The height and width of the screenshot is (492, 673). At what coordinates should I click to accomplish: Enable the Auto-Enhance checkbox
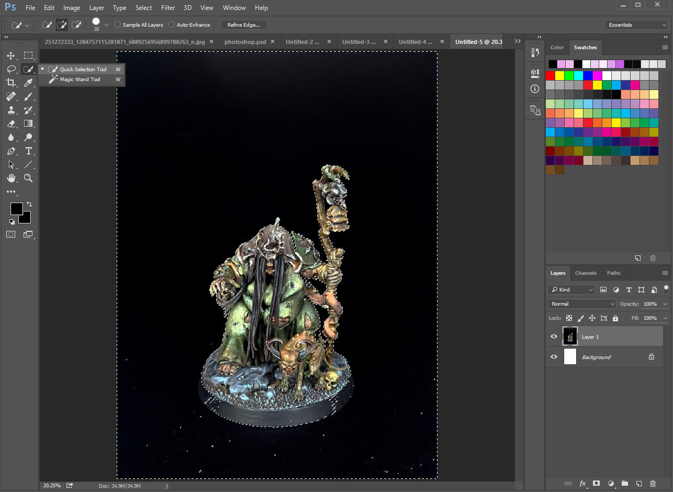[x=172, y=25]
